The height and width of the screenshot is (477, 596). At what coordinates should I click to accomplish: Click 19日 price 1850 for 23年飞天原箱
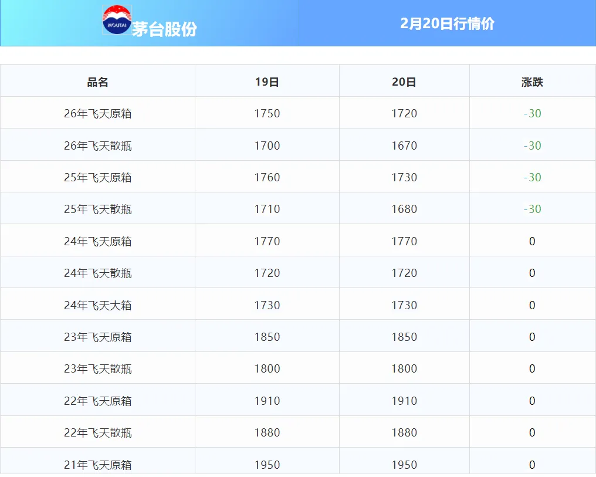267,337
